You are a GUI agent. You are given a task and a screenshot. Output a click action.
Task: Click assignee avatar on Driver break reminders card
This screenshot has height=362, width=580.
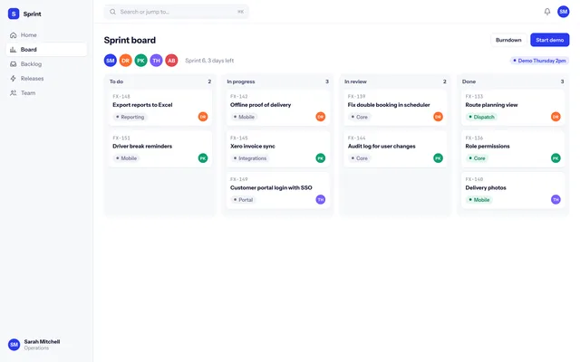(203, 158)
